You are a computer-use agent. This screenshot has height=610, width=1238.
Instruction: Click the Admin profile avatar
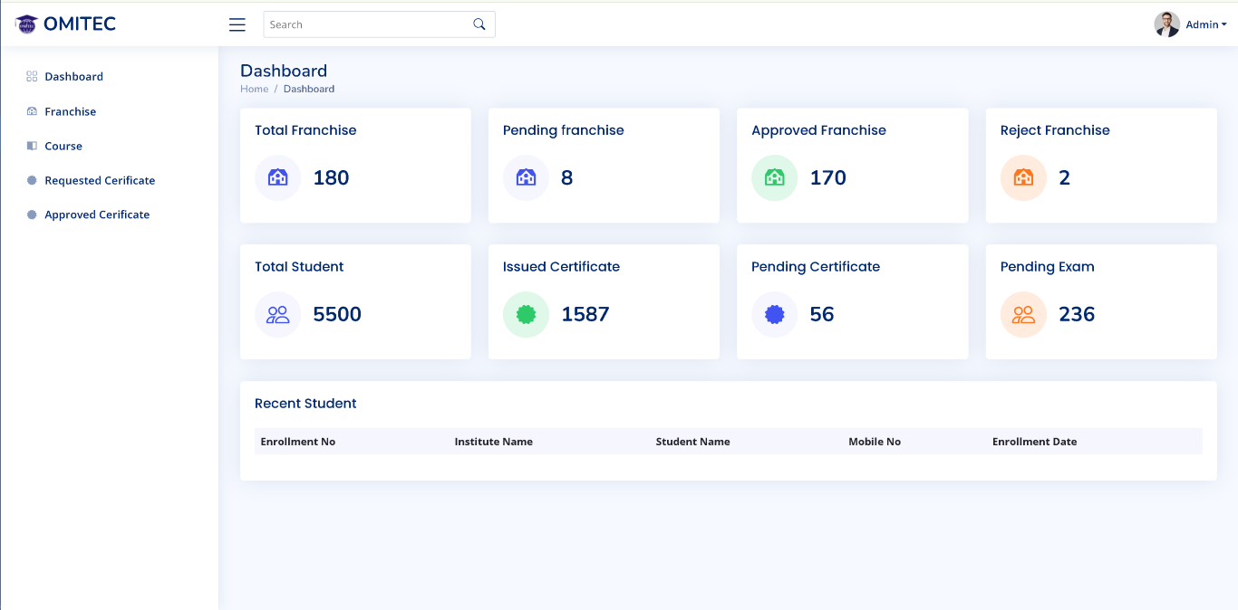coord(1166,24)
